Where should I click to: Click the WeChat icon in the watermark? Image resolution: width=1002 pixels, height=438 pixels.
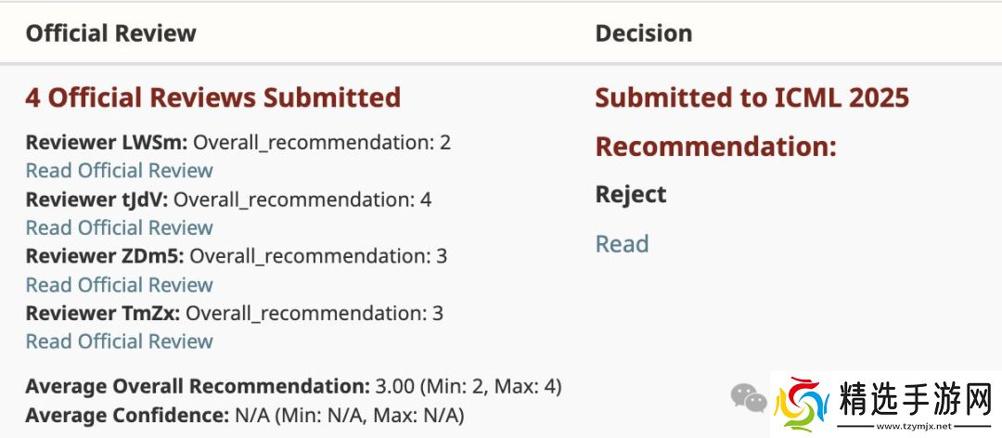(748, 398)
